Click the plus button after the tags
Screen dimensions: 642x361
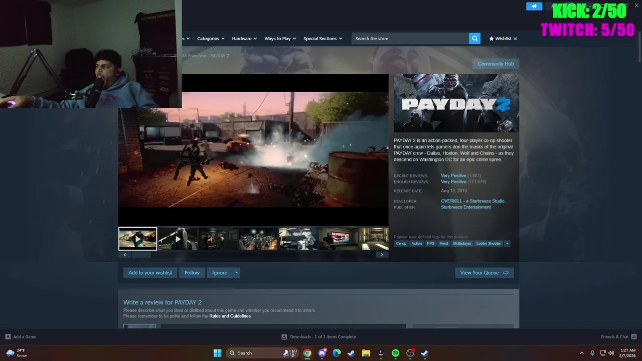tap(507, 244)
